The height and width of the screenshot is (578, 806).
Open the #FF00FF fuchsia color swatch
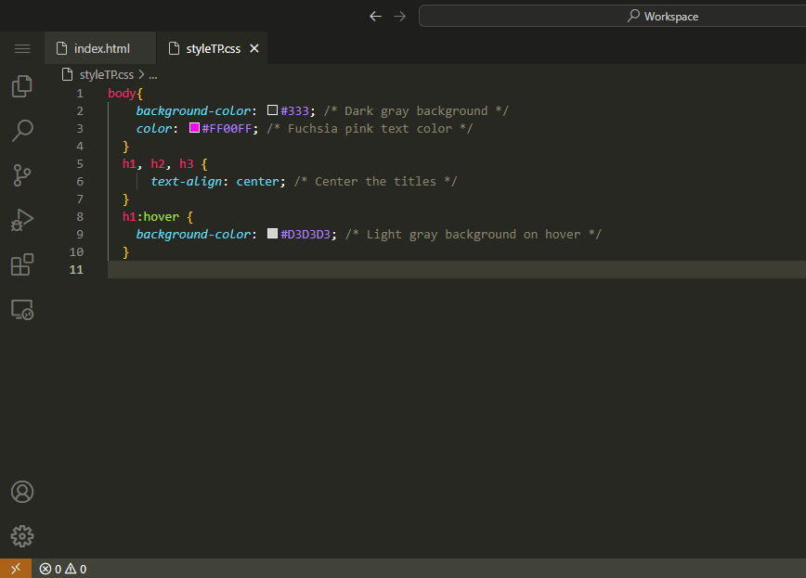195,128
